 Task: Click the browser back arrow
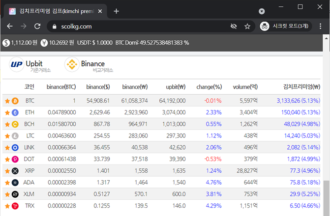click(x=10, y=27)
